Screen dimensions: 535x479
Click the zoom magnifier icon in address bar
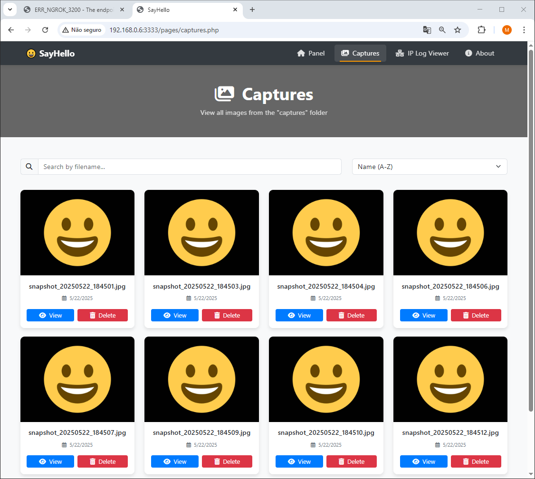pyautogui.click(x=442, y=30)
